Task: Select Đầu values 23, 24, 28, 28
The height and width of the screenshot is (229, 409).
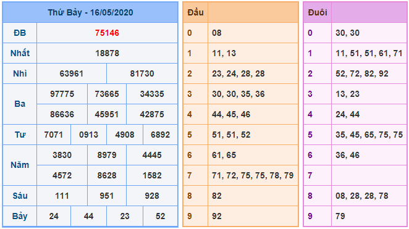Action: 238,73
